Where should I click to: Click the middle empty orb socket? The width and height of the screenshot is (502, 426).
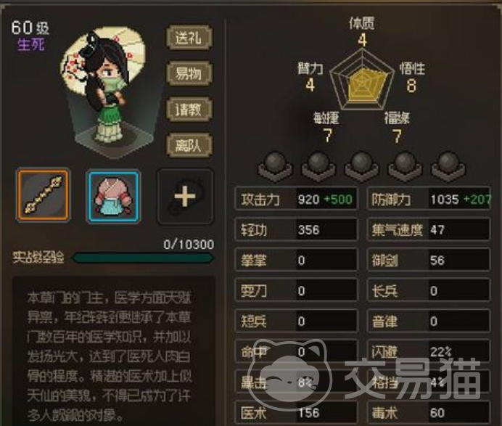(362, 166)
